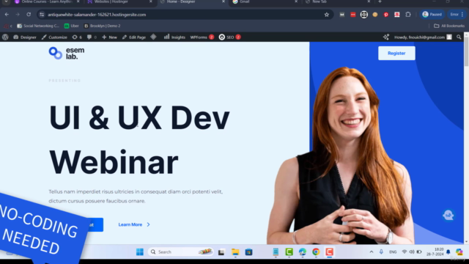
Task: Open the volume tray icon
Action: (x=412, y=252)
